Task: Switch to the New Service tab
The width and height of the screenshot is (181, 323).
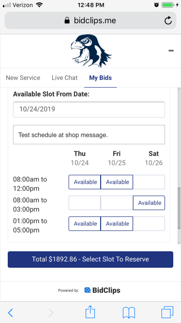Action: click(23, 78)
